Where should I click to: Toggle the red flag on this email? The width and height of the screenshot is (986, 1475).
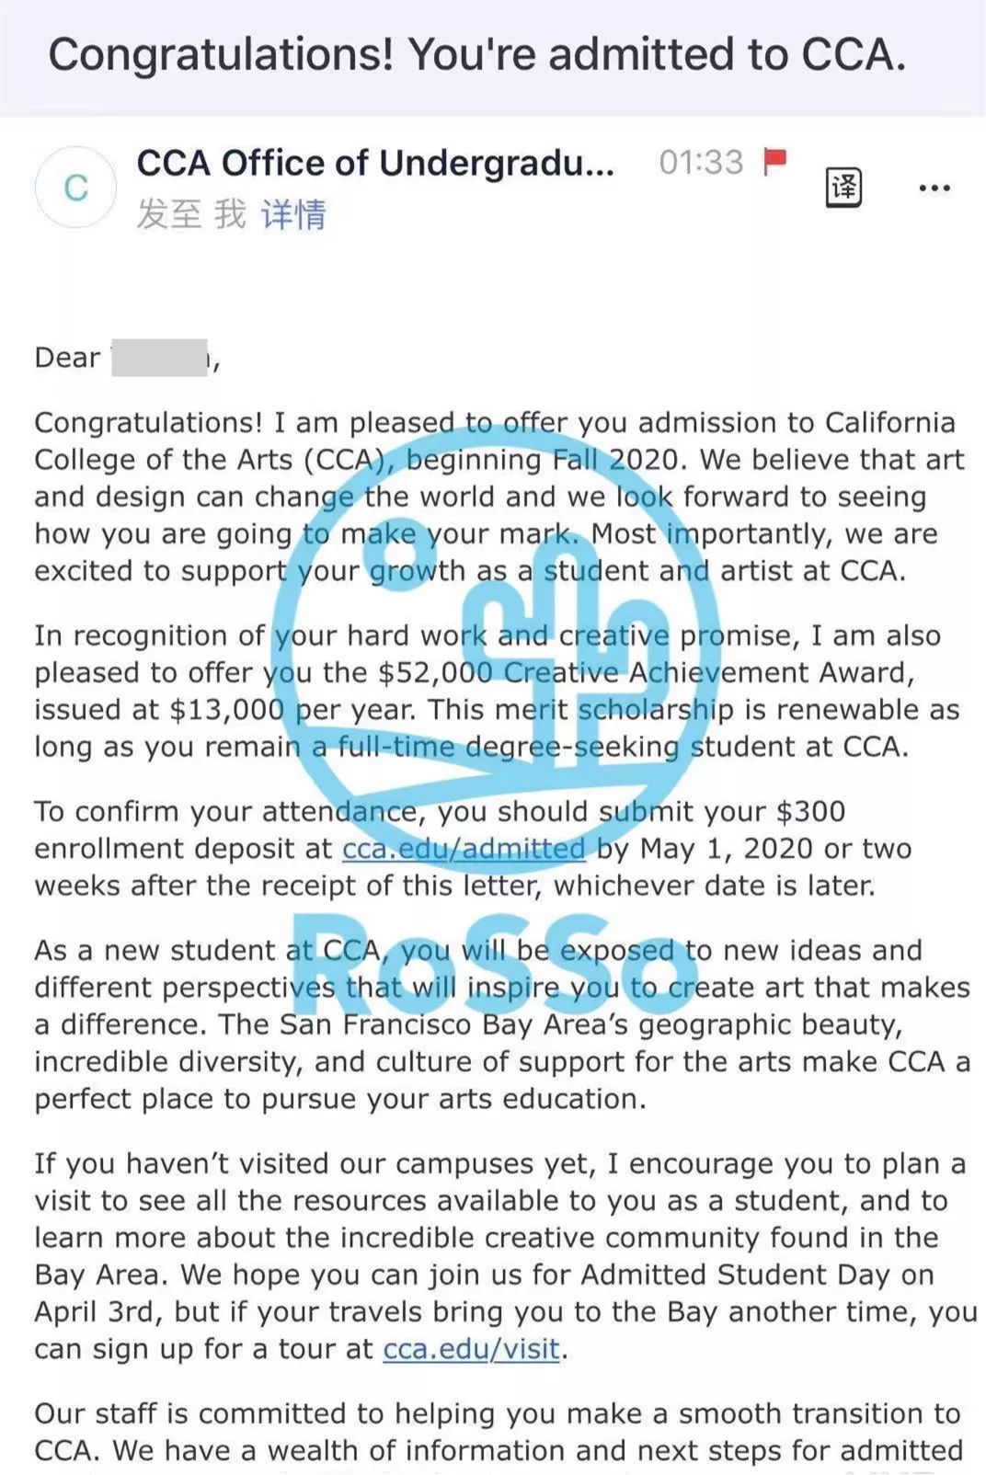tap(775, 162)
